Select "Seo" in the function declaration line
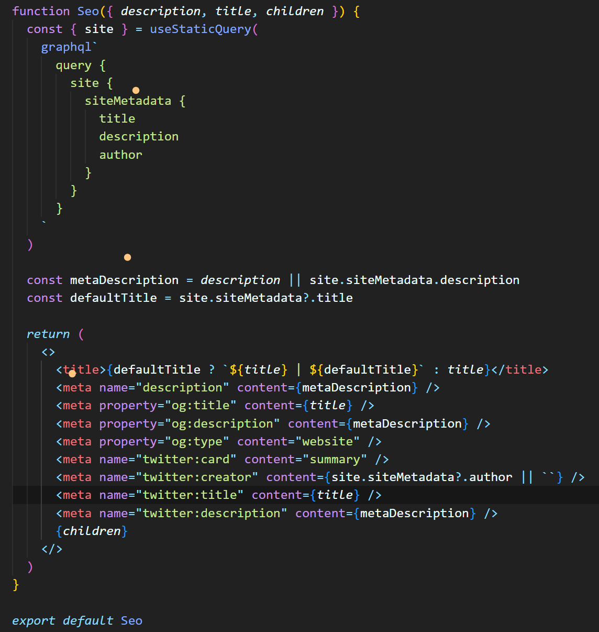 click(x=88, y=11)
